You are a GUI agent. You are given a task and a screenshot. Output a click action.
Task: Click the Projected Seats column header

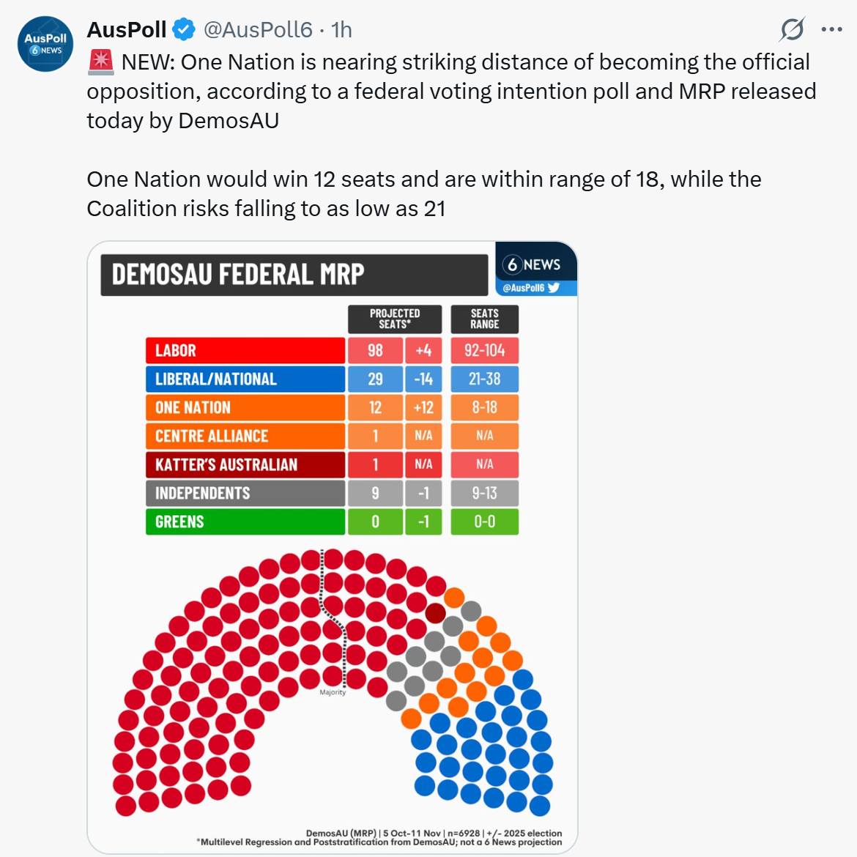395,319
